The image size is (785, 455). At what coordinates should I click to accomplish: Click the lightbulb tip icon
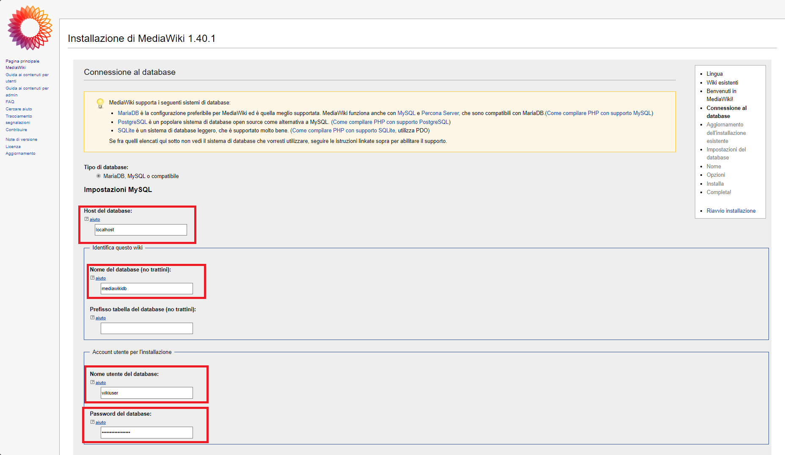tap(100, 103)
